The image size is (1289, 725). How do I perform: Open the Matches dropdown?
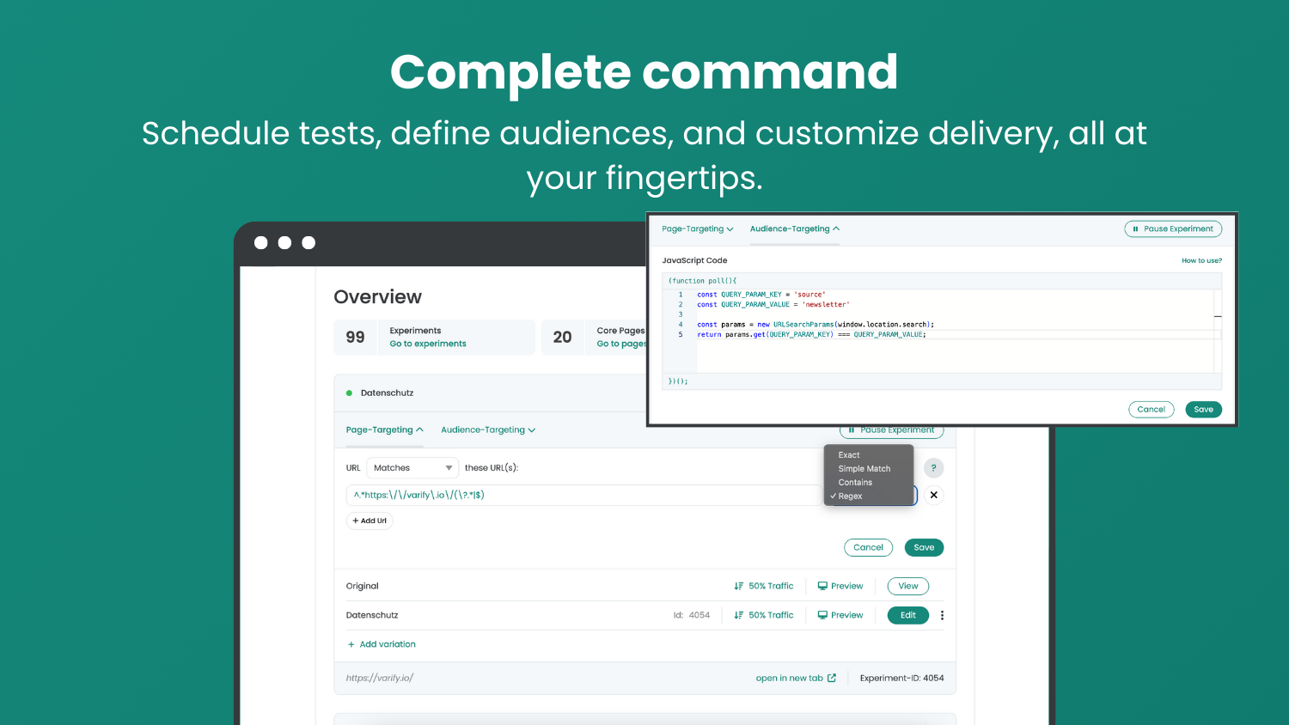(x=412, y=468)
